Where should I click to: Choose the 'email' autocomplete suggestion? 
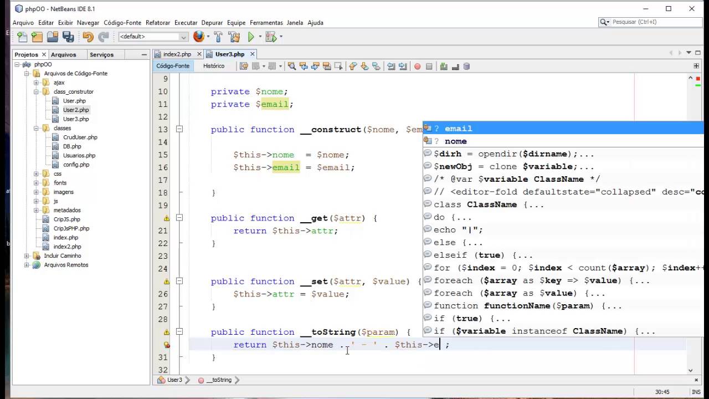pyautogui.click(x=563, y=129)
